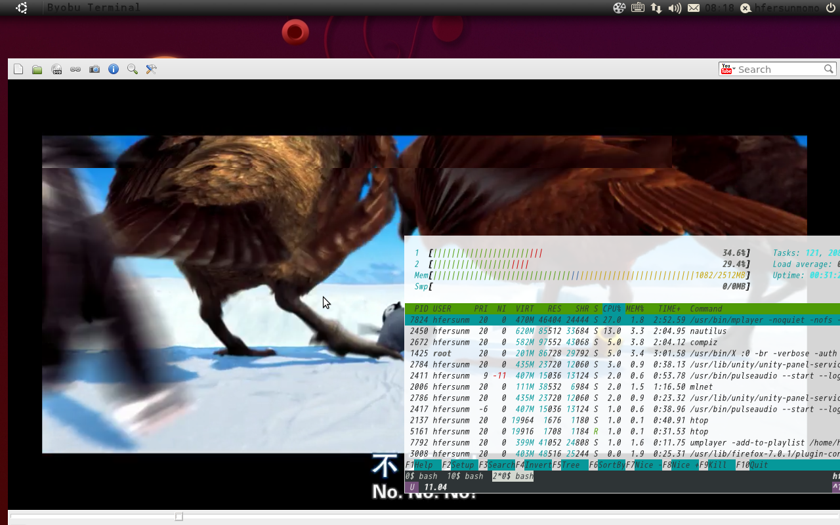Select the htop process row PID 2137

point(622,420)
